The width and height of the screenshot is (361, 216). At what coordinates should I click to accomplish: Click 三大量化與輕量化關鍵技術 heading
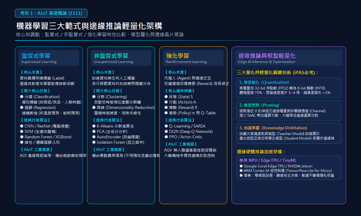tap(278, 72)
